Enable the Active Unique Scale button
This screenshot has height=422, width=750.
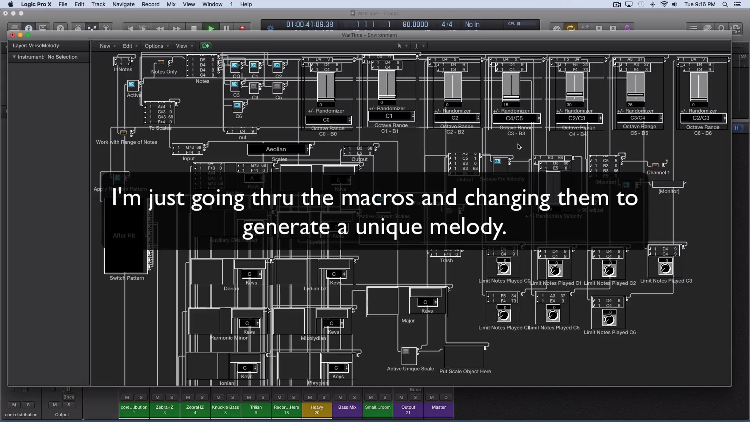point(406,351)
